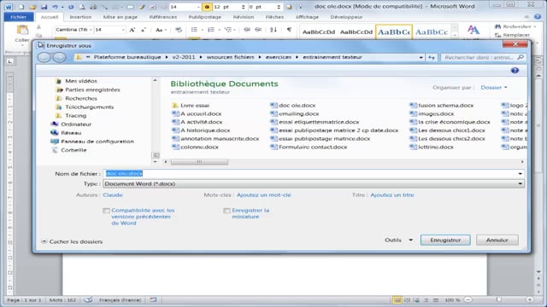Click the search magnifier in the dialog search box
547x307 pixels.
tap(521, 57)
